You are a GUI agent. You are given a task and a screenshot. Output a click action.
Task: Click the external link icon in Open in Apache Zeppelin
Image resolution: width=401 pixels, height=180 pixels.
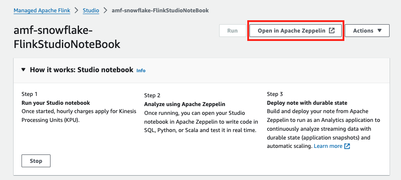332,31
